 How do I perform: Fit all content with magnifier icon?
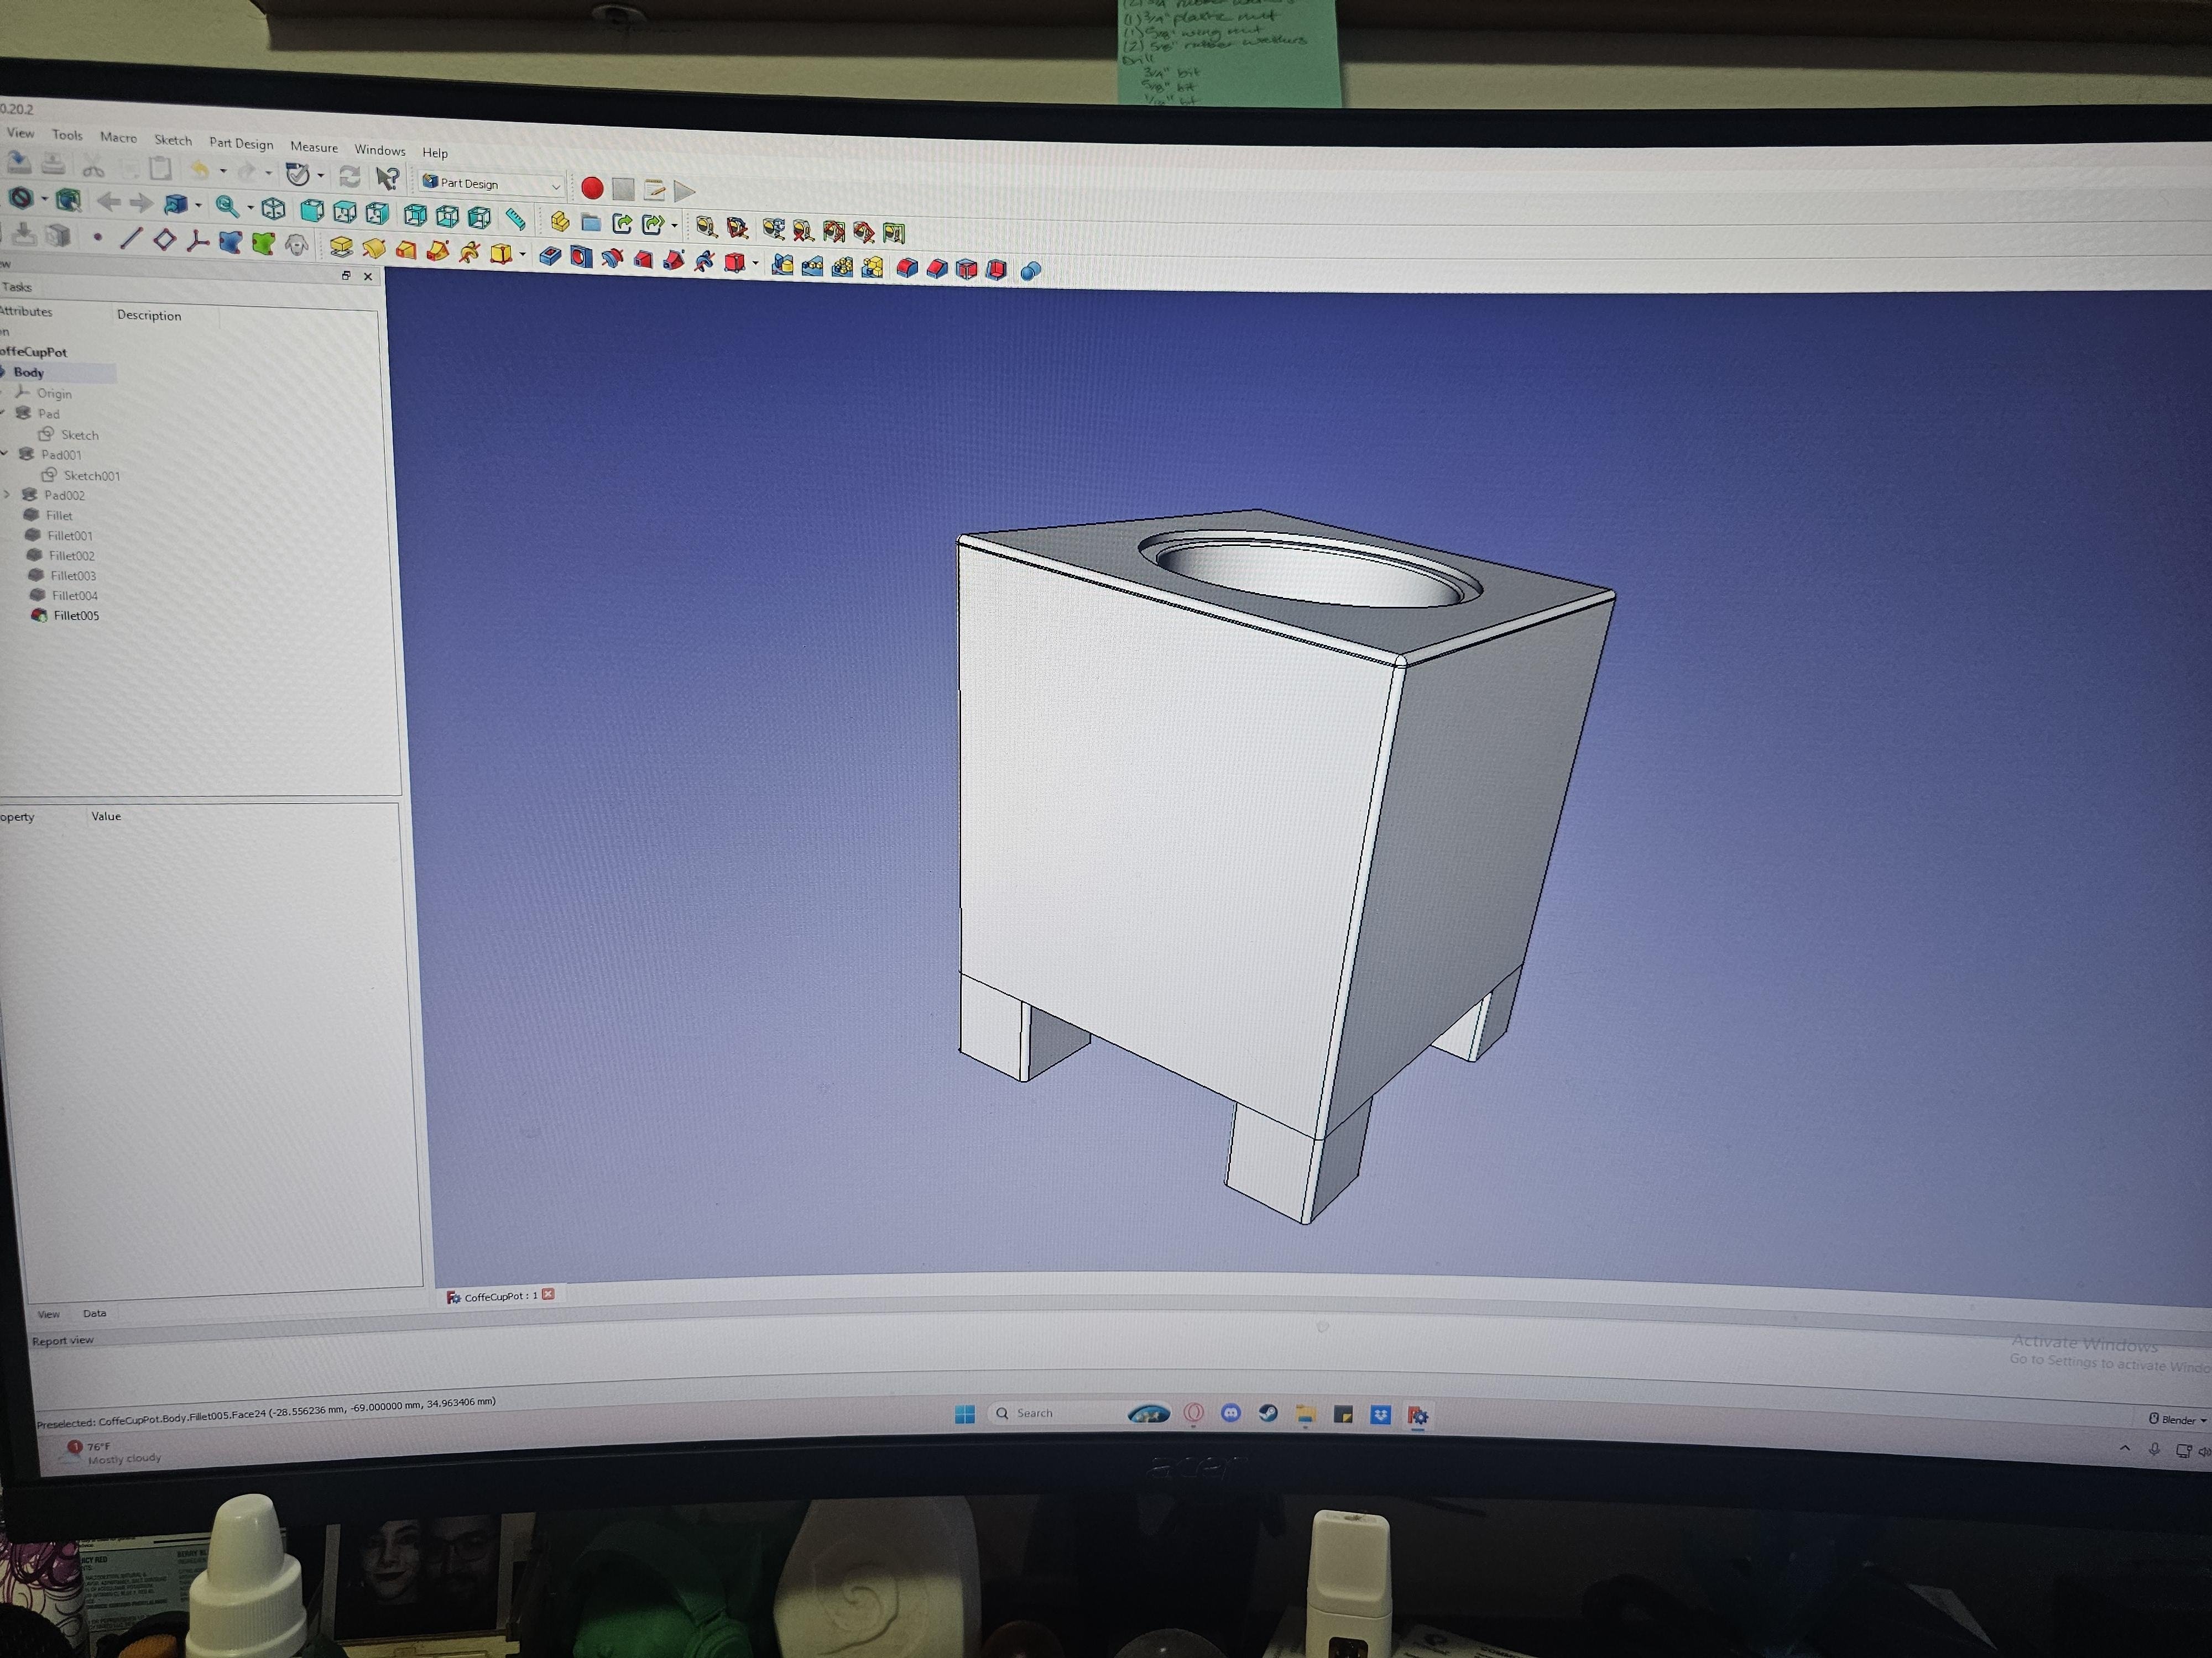[227, 206]
